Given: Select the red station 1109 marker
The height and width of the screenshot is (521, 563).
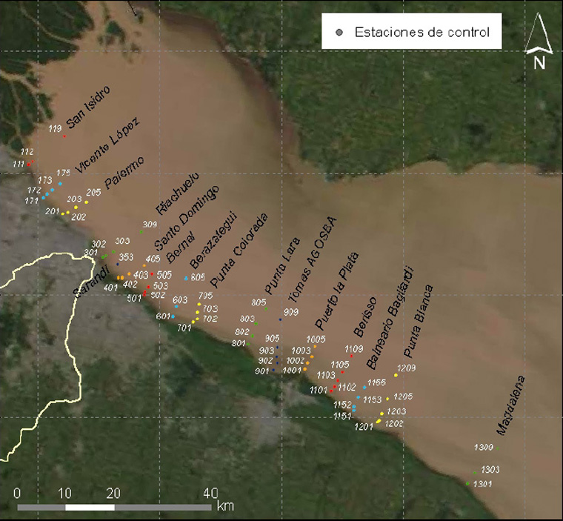Looking at the screenshot, I should click(351, 356).
